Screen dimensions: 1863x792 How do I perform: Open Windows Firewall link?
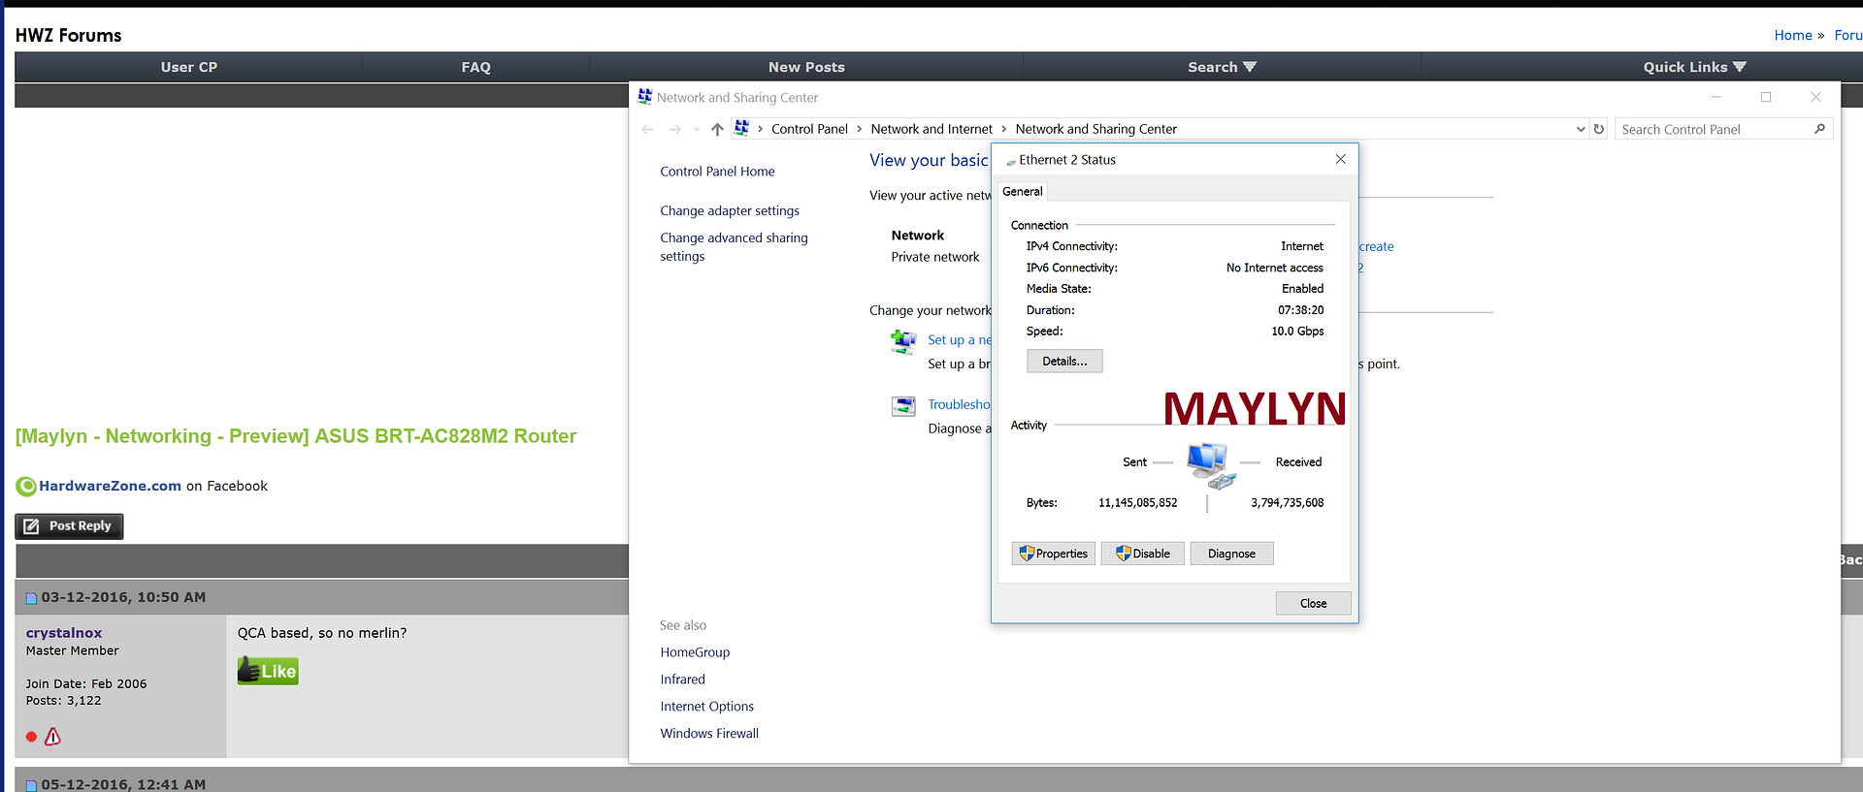pos(709,734)
